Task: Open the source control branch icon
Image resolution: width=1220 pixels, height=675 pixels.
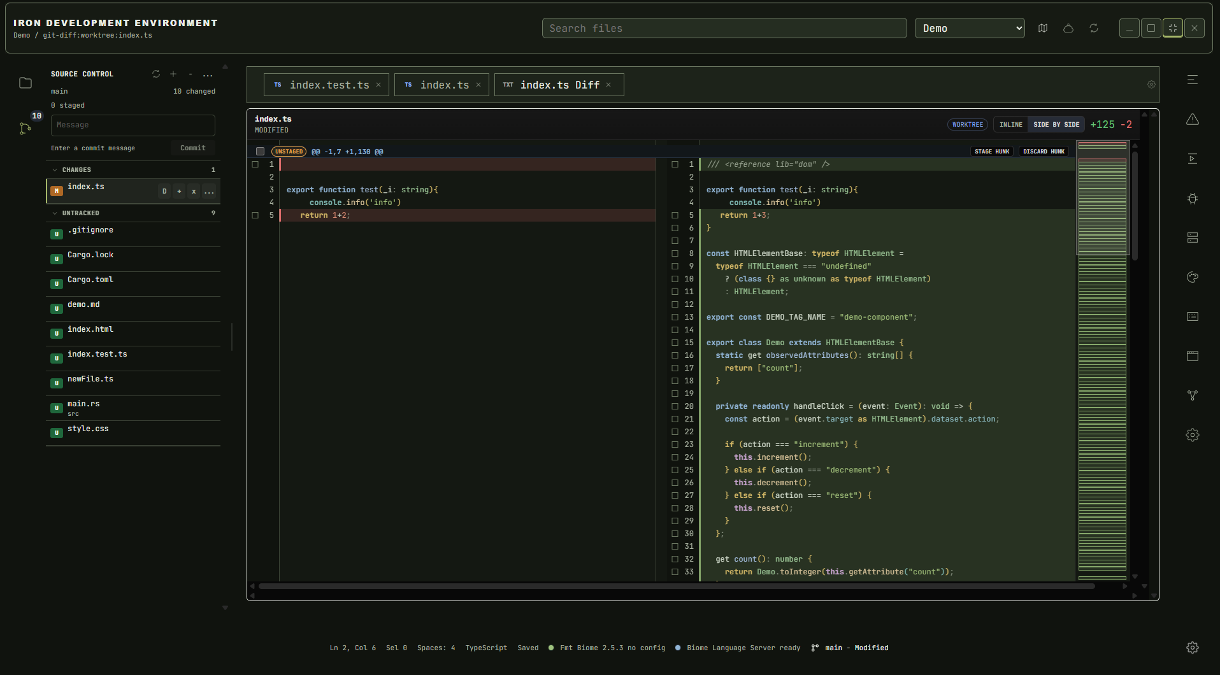Action: [25, 129]
